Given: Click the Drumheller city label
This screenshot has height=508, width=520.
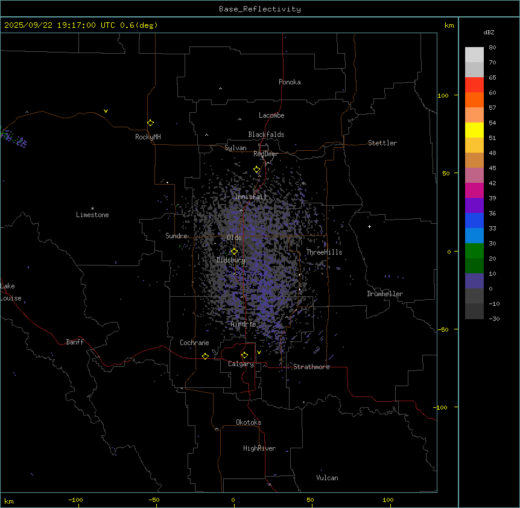Looking at the screenshot, I should 385,294.
